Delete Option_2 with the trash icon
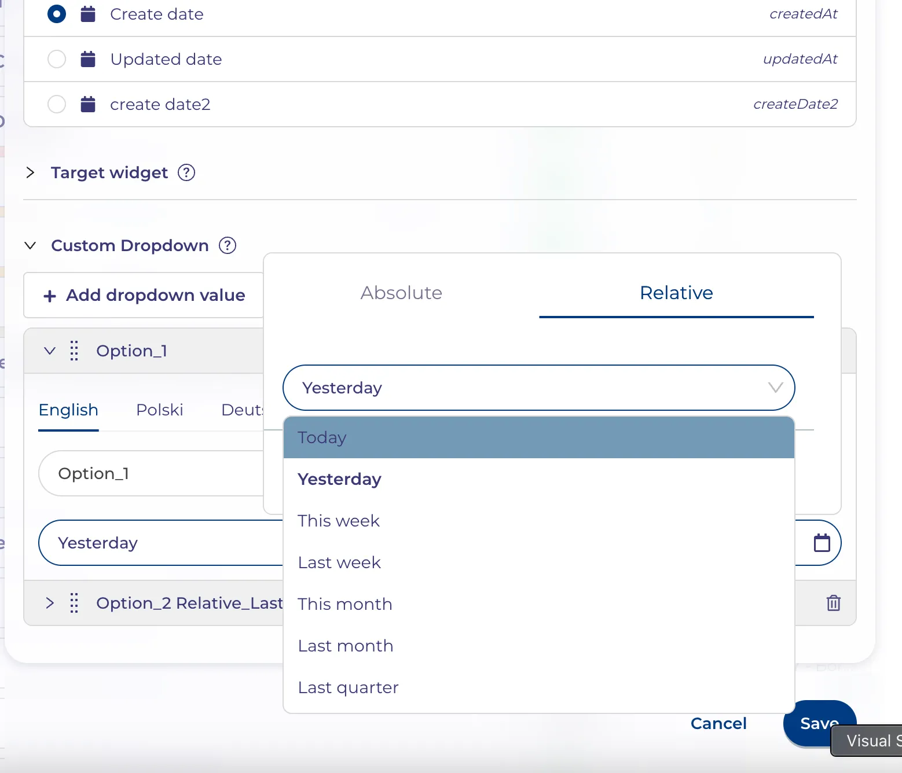The height and width of the screenshot is (773, 902). pyautogui.click(x=834, y=603)
